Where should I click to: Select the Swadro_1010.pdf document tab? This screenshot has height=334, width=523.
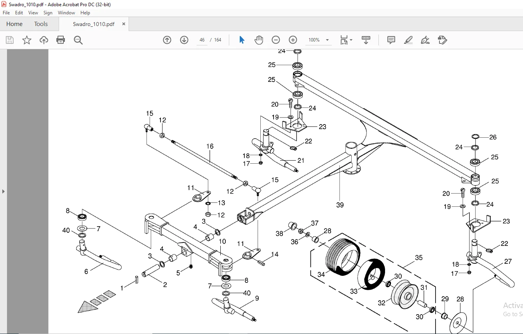pyautogui.click(x=94, y=24)
